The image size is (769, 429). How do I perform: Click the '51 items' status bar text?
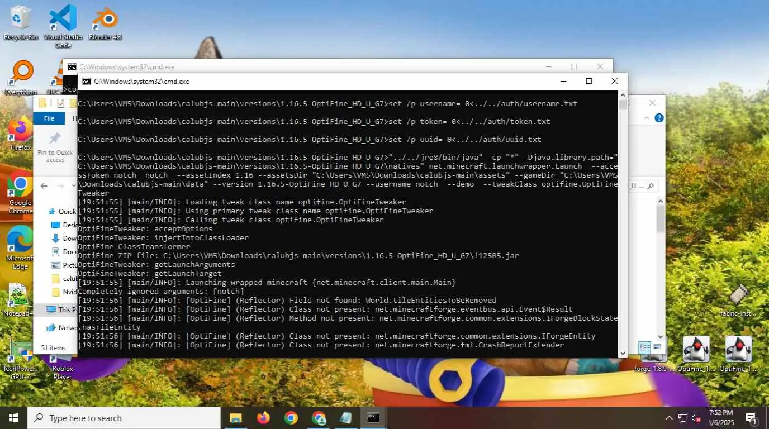54,348
